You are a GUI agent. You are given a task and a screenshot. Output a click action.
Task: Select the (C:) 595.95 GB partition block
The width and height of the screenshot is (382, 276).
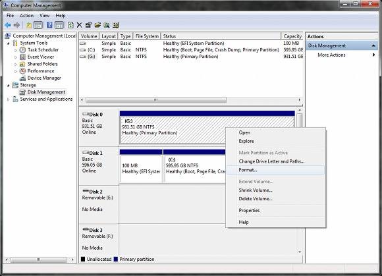pos(194,166)
